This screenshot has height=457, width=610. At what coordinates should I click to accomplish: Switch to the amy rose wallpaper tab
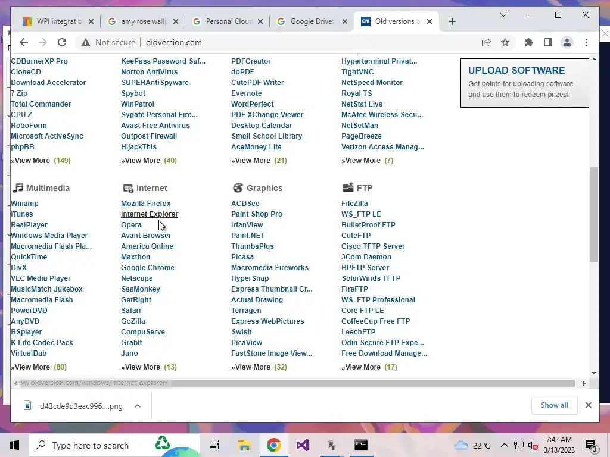tap(143, 21)
